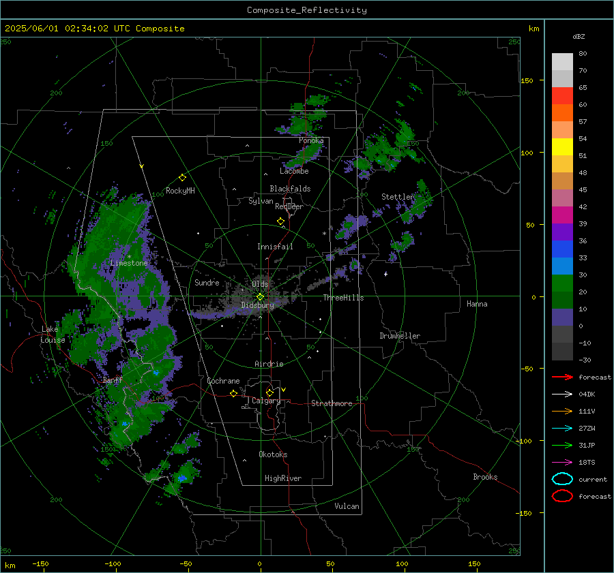Click the Sundre label

click(207, 282)
